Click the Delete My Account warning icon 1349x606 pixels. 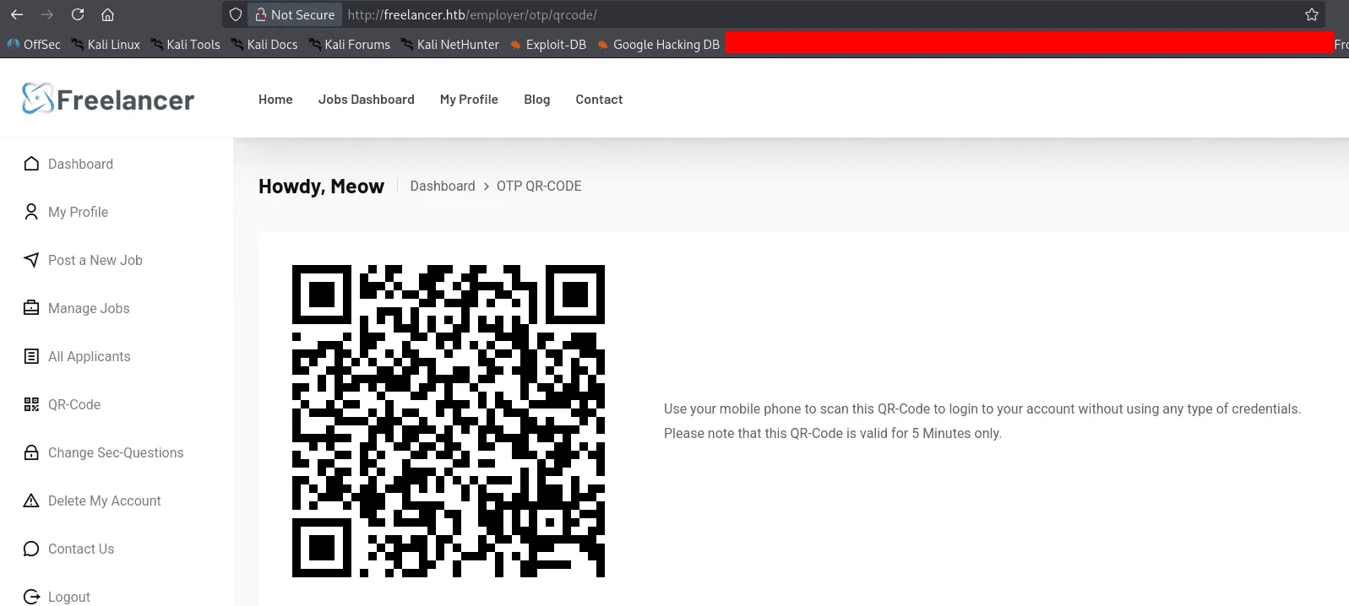31,500
